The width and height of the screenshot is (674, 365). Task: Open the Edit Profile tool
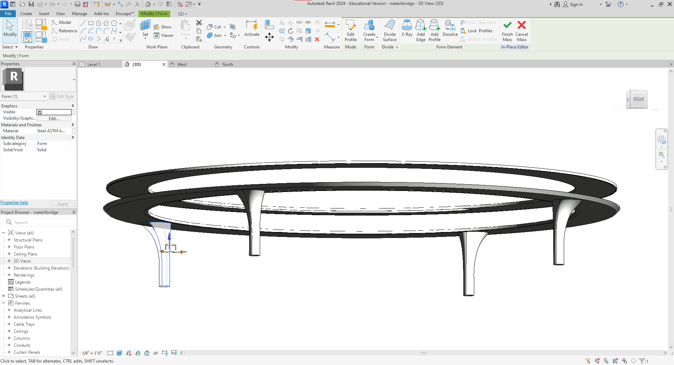click(350, 31)
